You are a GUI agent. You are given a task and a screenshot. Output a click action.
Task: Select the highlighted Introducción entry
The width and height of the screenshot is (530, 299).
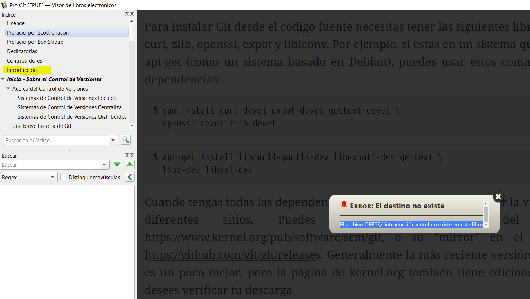click(x=22, y=70)
